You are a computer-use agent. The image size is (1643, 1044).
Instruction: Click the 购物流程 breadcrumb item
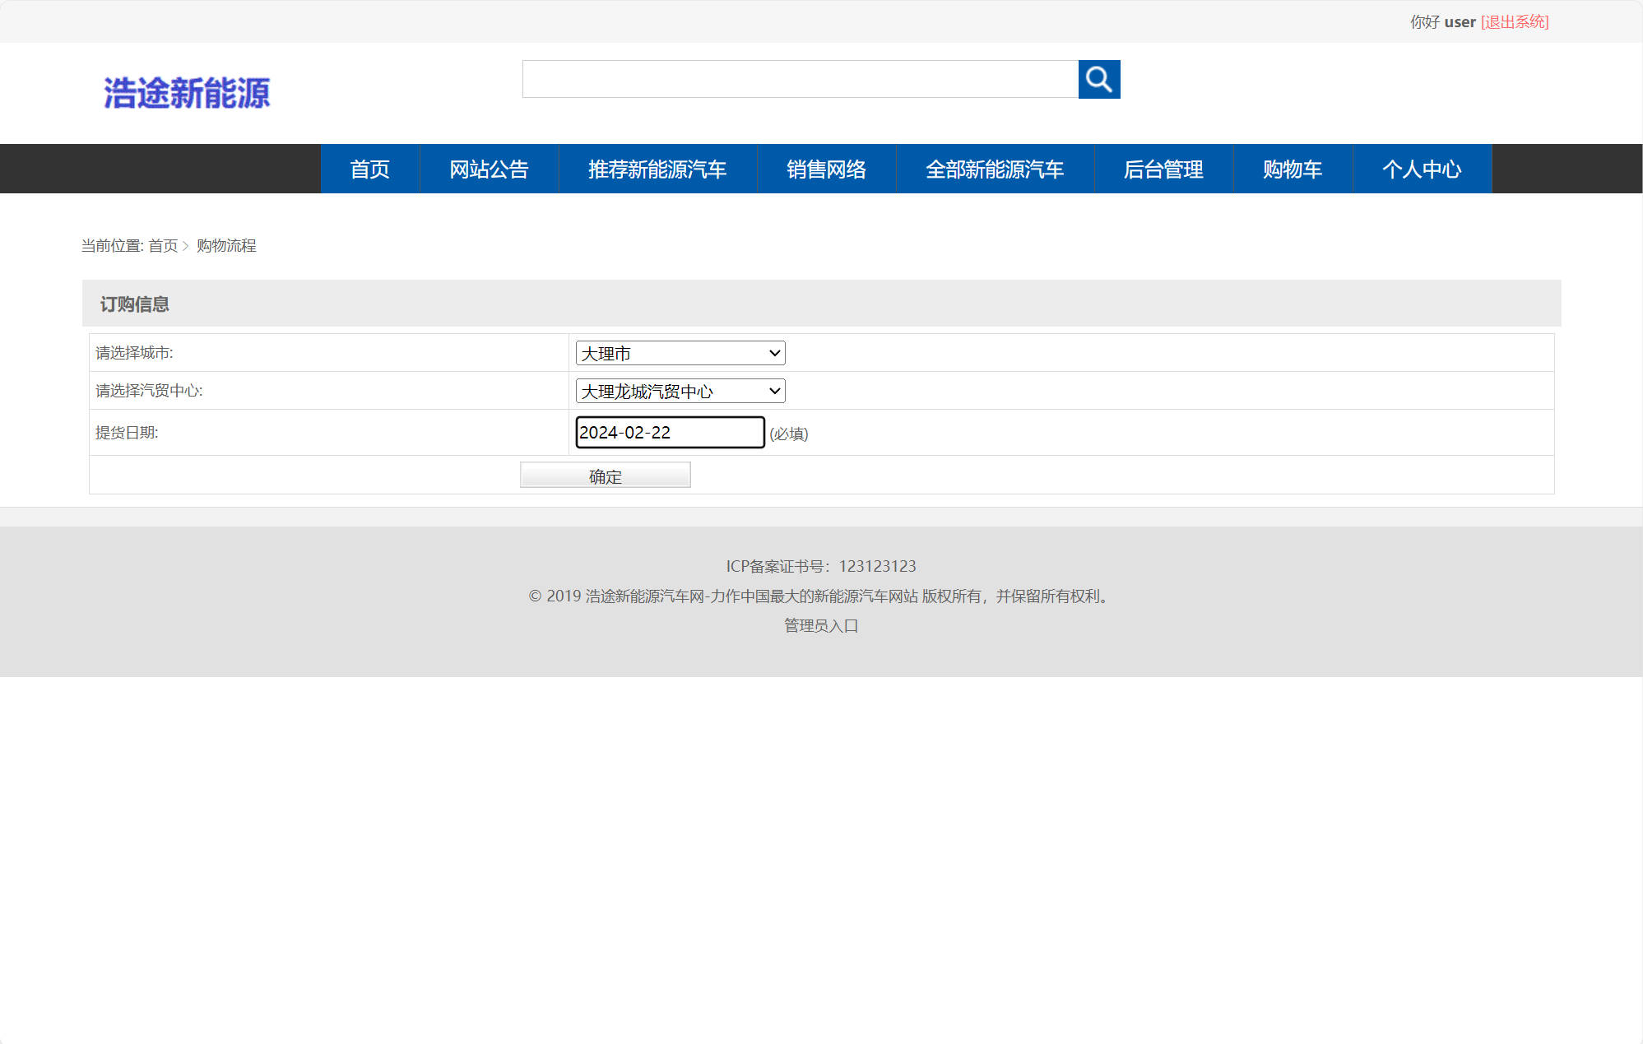[226, 245]
